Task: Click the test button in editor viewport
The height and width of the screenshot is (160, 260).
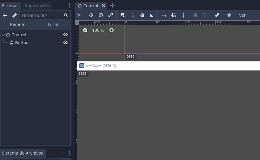Action: pos(130,57)
